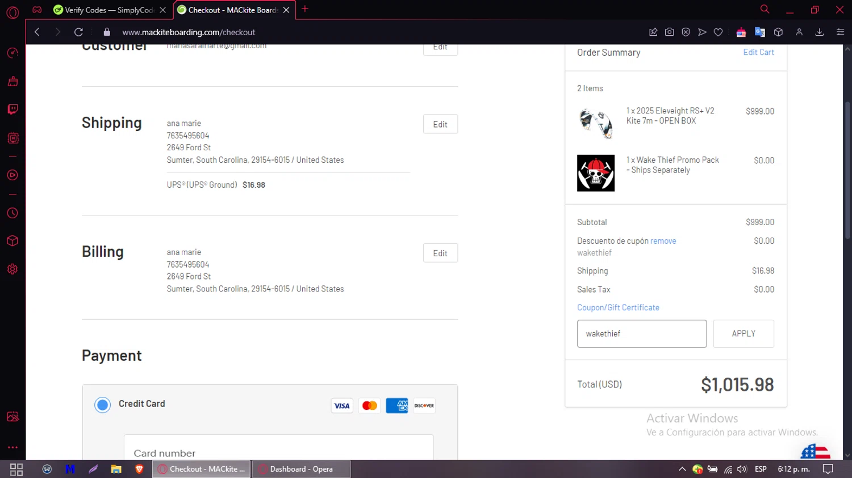Open the Google Translate extension icon

(x=760, y=32)
